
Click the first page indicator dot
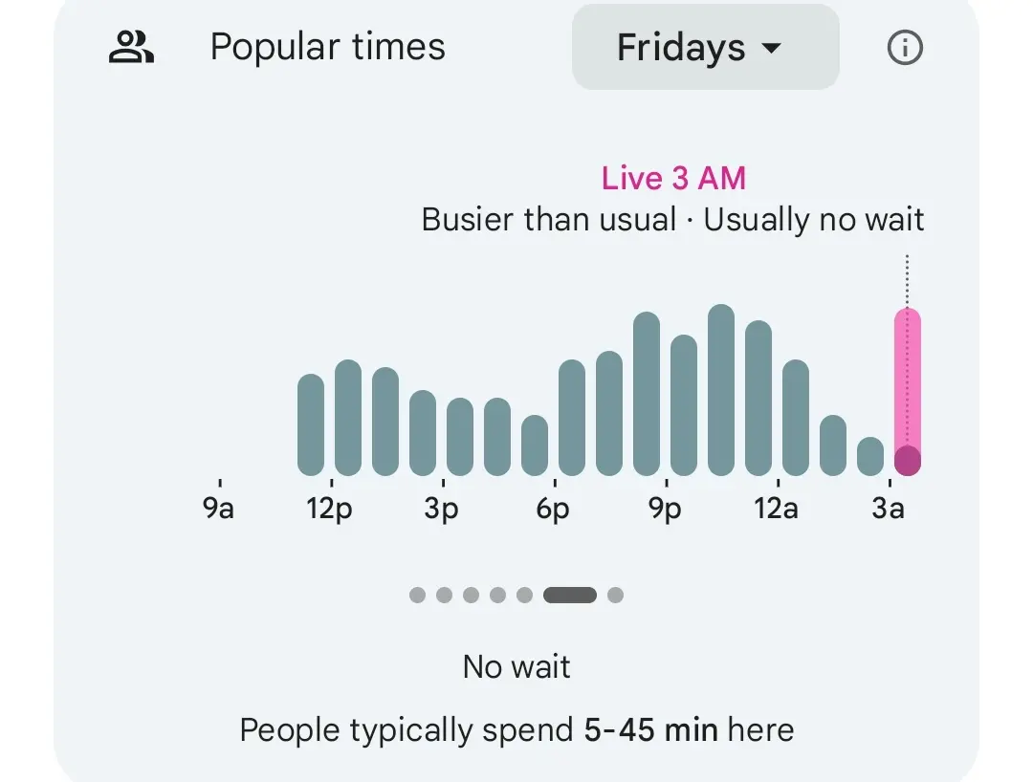[417, 595]
